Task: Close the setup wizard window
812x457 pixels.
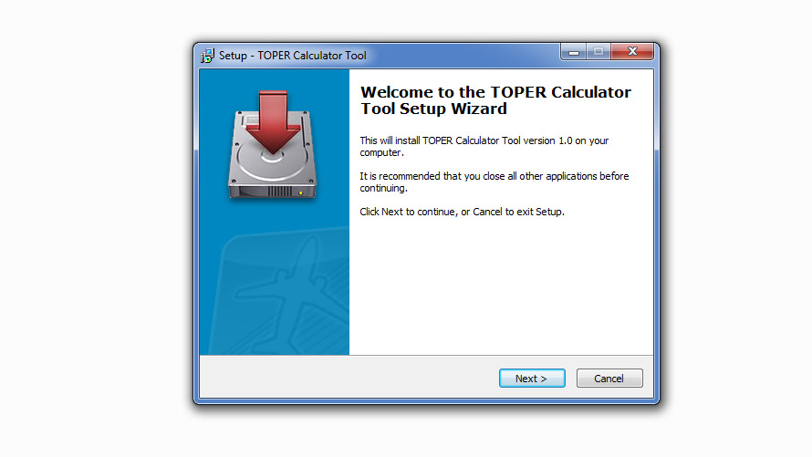Action: pyautogui.click(x=632, y=51)
